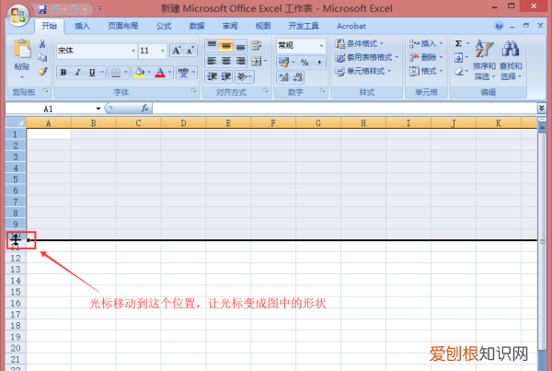Viewport: 552px width, 371px height.
Task: Open 套用表格格式 table format menu
Action: tap(366, 57)
